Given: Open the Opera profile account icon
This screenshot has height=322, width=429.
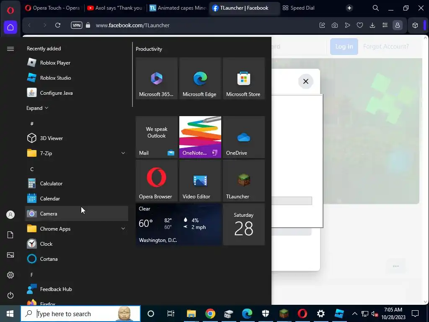Looking at the screenshot, I should click(x=398, y=25).
